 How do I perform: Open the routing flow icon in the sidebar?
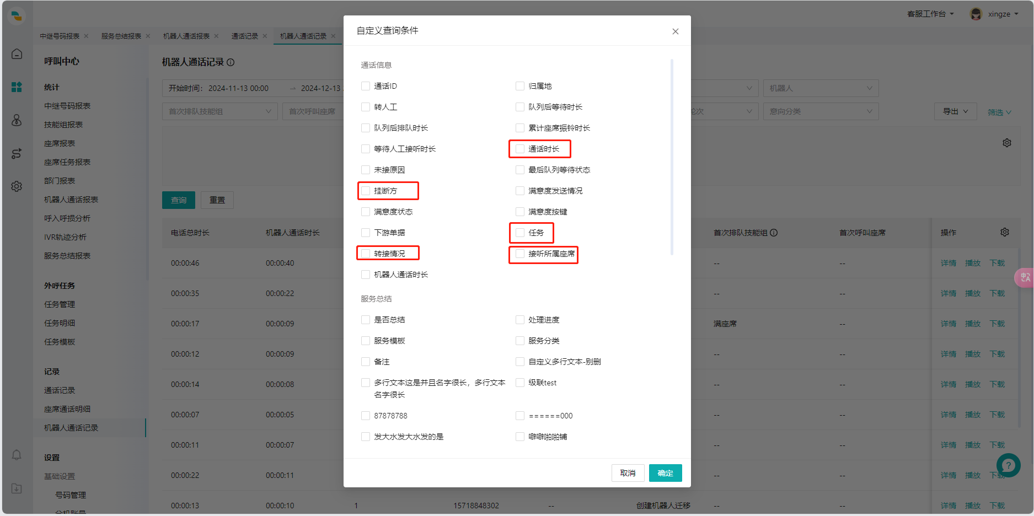point(17,153)
